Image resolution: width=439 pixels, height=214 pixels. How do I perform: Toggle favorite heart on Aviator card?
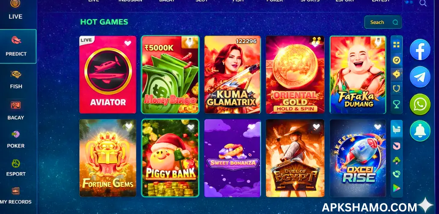pyautogui.click(x=128, y=43)
